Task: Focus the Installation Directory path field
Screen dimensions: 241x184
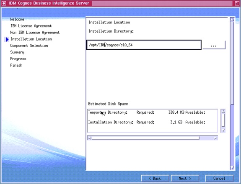Action: [144, 45]
